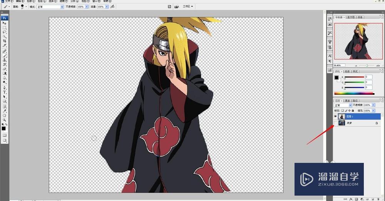Viewport: 385px width, 201px height.
Task: Open the 直方图 histogram tab
Action: (350, 17)
